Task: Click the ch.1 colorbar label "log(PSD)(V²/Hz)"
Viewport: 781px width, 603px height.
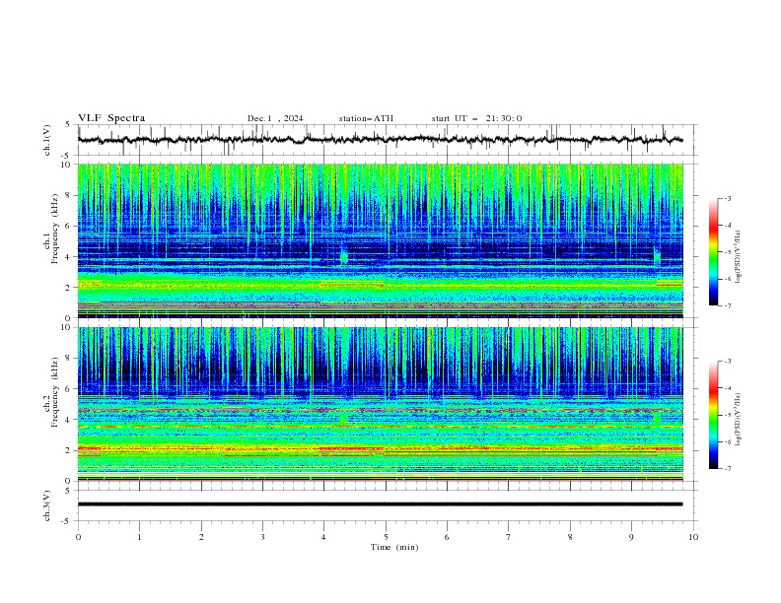Action: tap(739, 257)
